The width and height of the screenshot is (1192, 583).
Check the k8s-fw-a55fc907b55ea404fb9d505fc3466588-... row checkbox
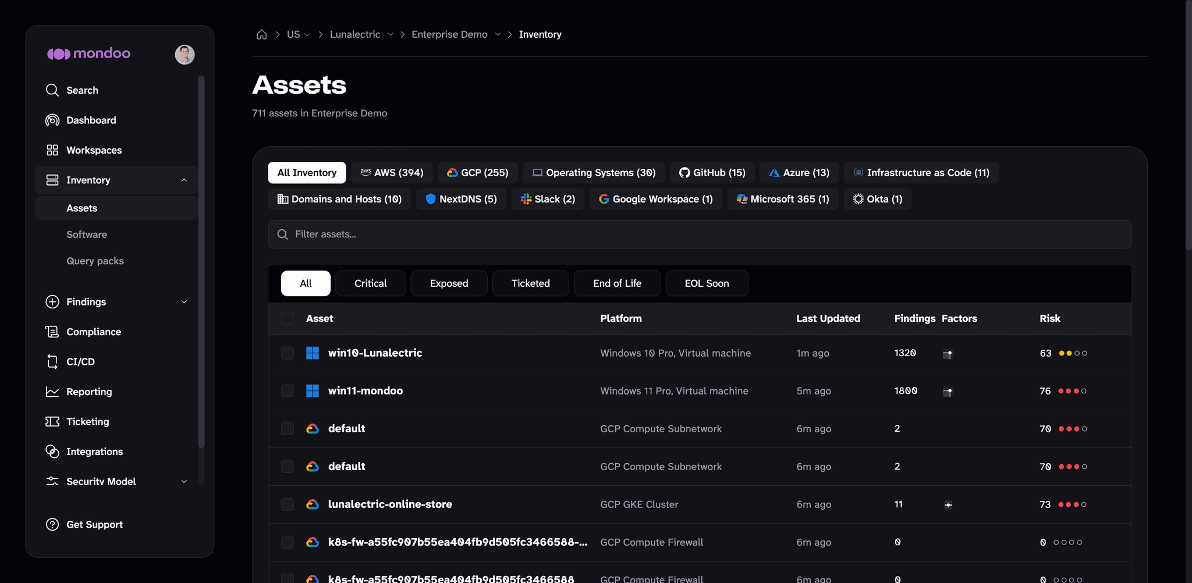[288, 542]
